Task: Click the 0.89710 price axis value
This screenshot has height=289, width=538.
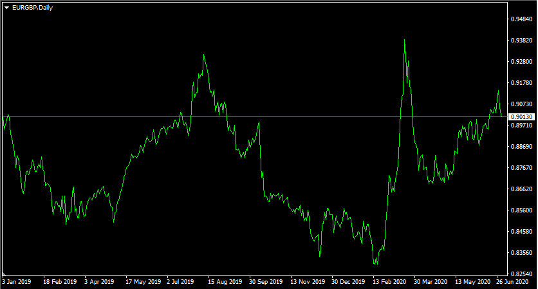Action: (521, 126)
